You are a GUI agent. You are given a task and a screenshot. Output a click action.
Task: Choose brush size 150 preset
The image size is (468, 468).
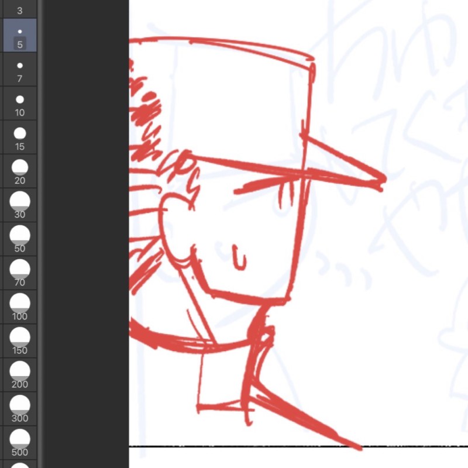coord(20,341)
